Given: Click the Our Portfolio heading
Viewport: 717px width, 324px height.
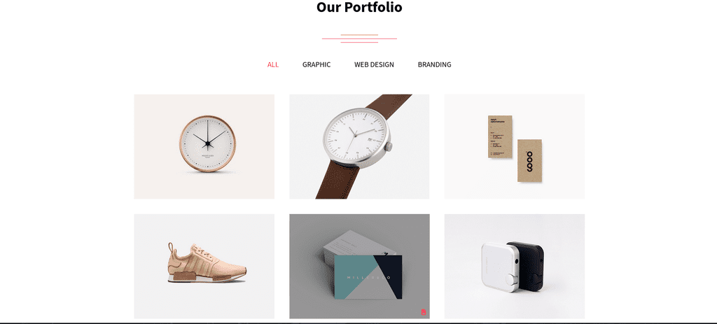Looking at the screenshot, I should 359,7.
